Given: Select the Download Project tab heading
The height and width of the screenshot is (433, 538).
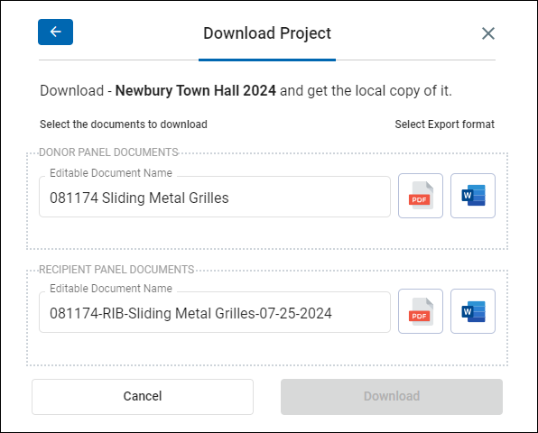Looking at the screenshot, I should [267, 33].
